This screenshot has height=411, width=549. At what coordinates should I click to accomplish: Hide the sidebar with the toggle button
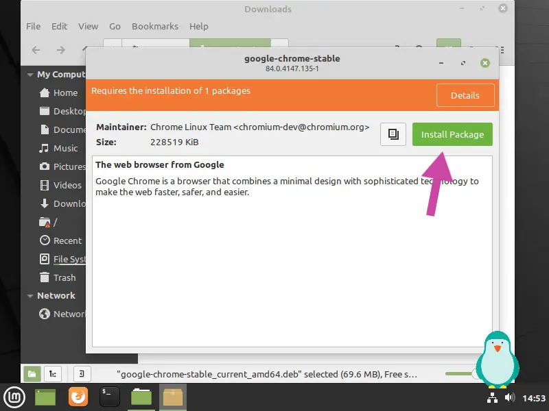point(82,374)
